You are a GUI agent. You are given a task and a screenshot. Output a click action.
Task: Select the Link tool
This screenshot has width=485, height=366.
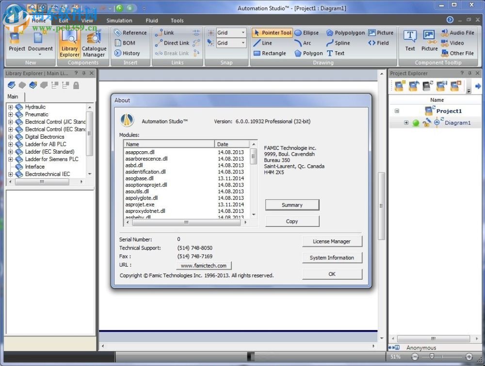(164, 32)
